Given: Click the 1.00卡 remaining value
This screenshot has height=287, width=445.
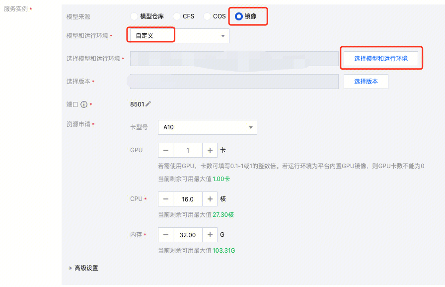Looking at the screenshot, I should (222, 179).
